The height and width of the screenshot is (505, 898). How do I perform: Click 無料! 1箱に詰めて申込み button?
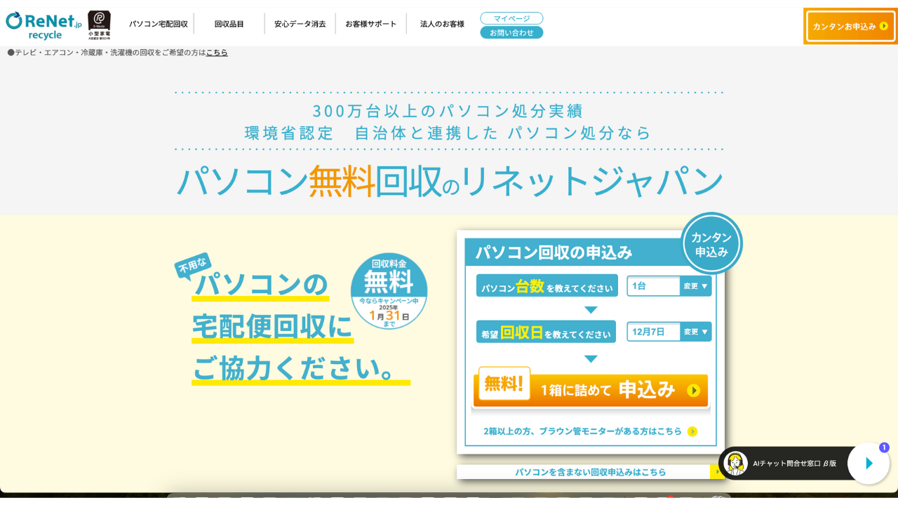click(591, 389)
